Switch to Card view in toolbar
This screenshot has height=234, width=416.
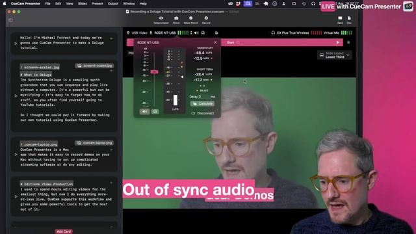click(x=340, y=20)
